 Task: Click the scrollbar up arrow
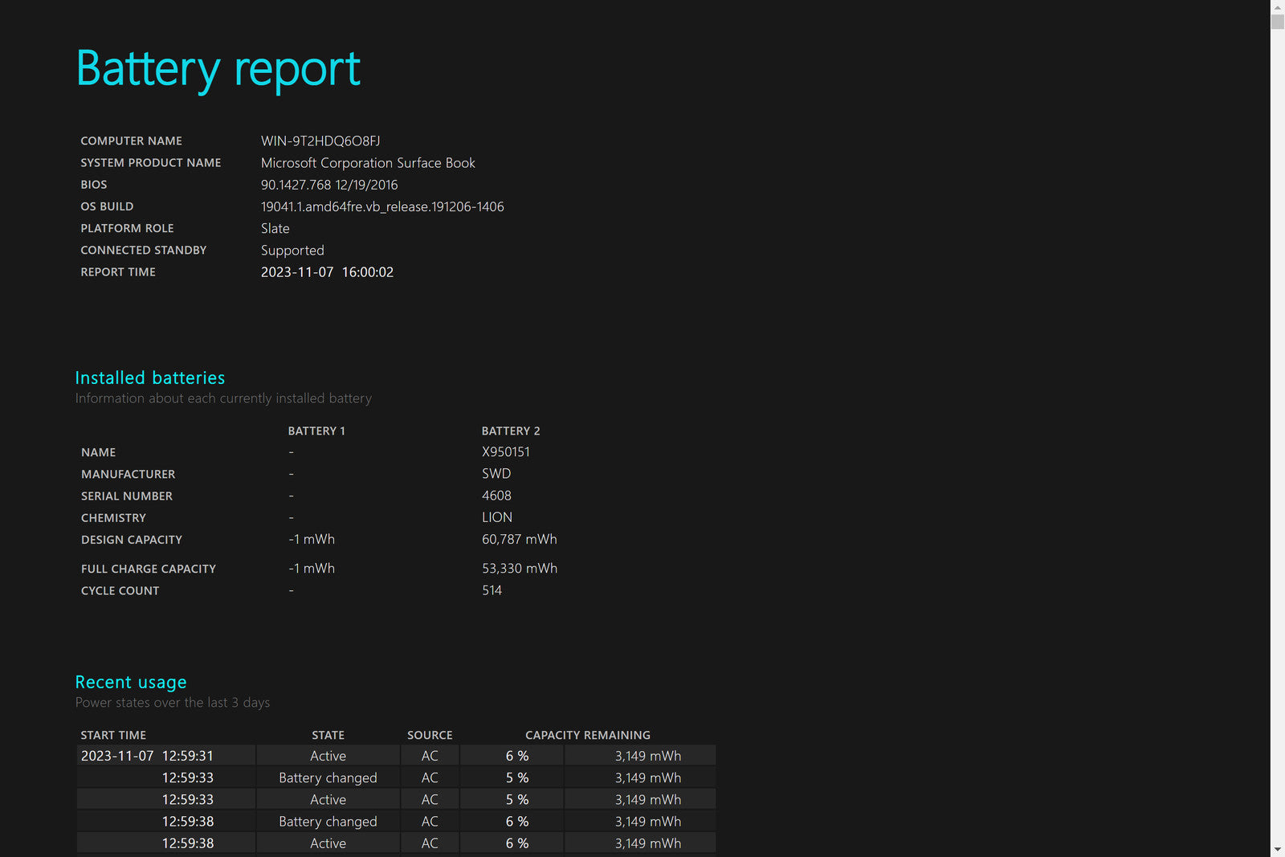click(1277, 6)
